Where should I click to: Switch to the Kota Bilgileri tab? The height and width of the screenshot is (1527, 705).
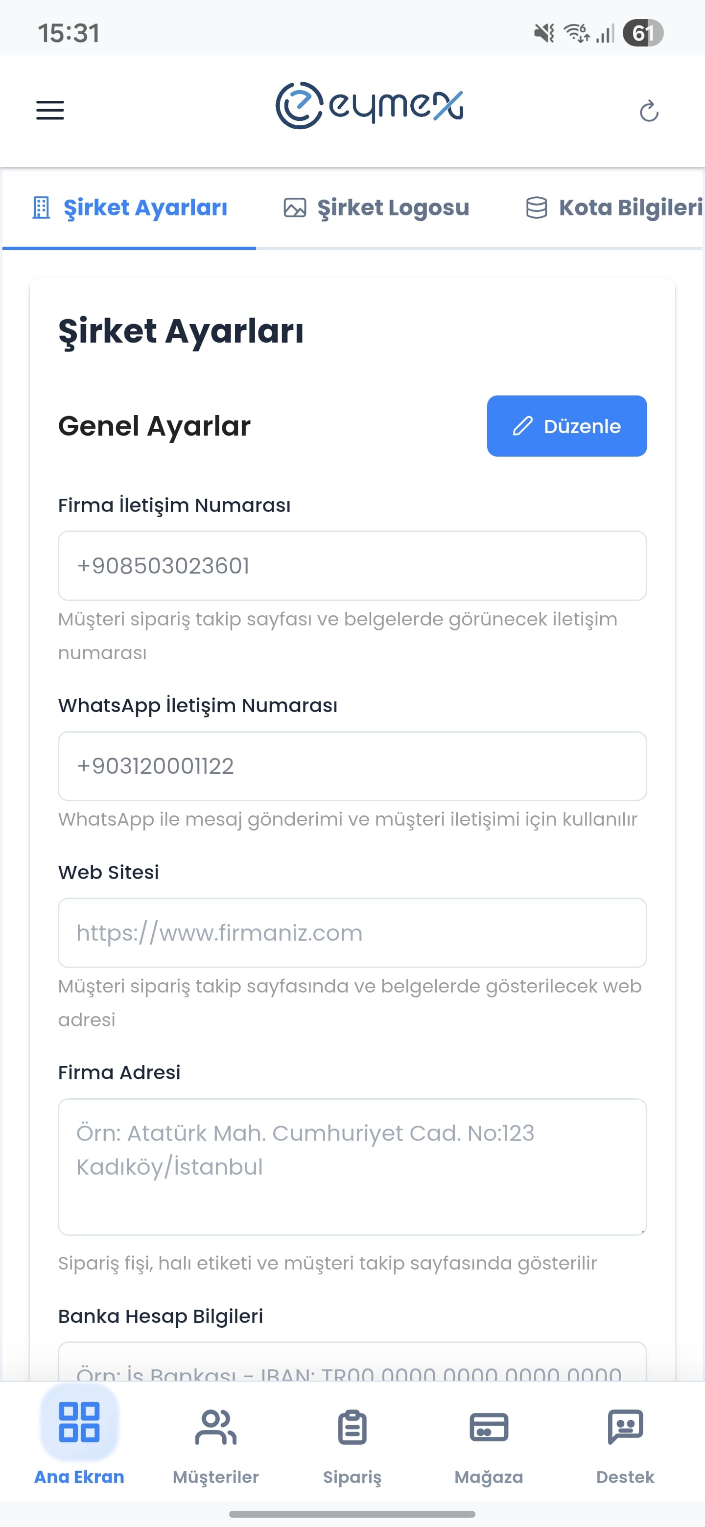629,208
